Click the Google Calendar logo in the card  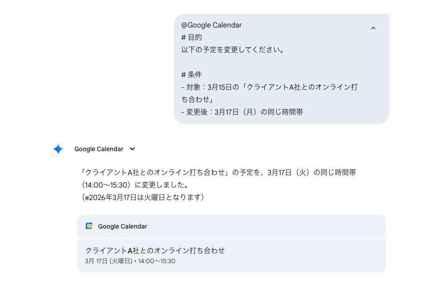pos(89,226)
